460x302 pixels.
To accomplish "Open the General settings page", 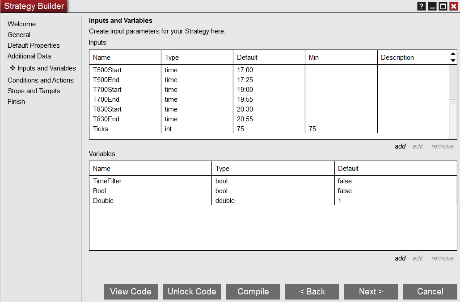I will [19, 34].
